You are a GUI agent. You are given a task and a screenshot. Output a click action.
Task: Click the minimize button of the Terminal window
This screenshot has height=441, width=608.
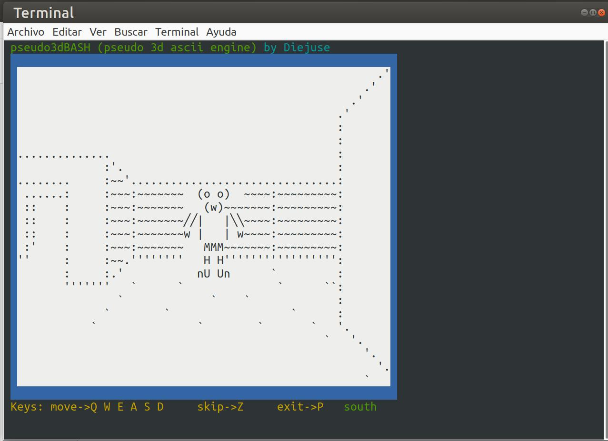583,13
